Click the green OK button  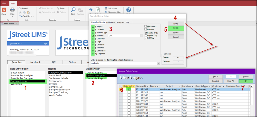pos(246,81)
